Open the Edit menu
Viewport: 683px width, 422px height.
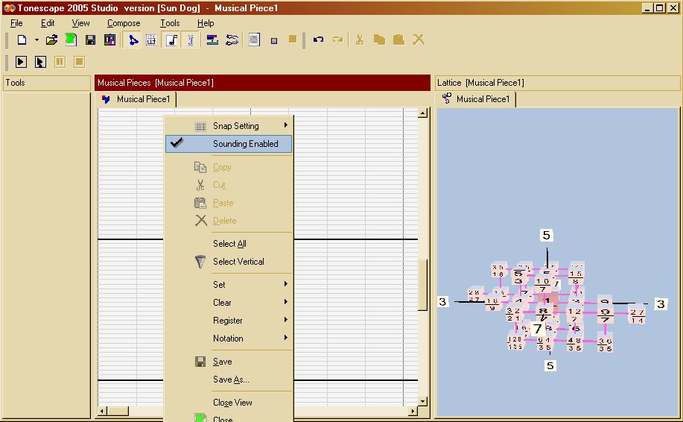point(48,23)
